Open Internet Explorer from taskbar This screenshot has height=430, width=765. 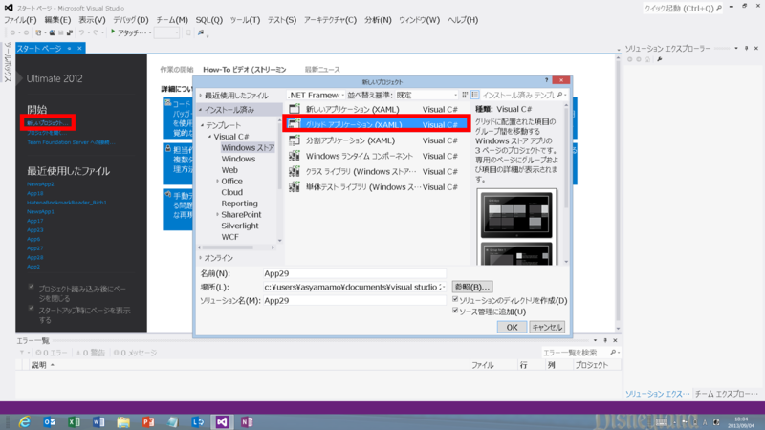(x=24, y=421)
